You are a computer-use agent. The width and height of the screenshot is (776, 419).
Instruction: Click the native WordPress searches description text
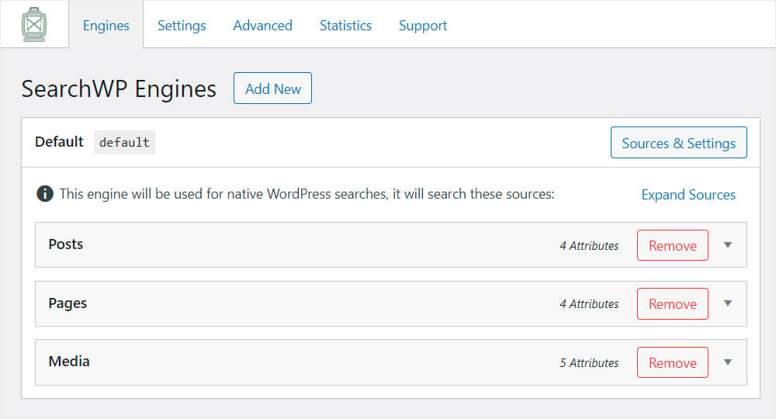pos(307,194)
